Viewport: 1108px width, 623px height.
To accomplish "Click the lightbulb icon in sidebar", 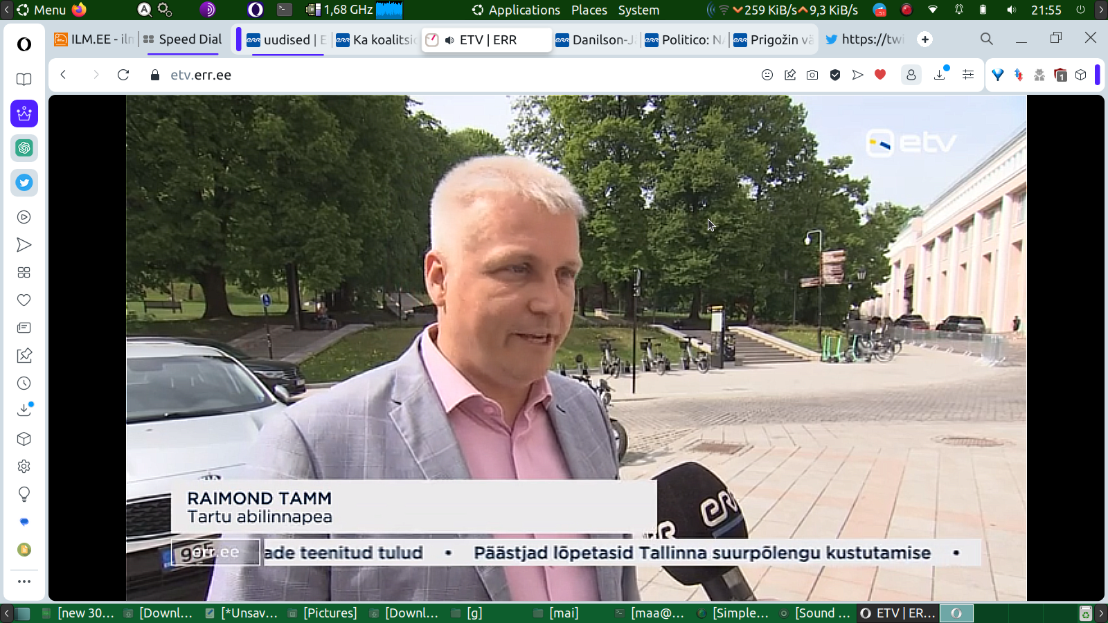I will (24, 494).
